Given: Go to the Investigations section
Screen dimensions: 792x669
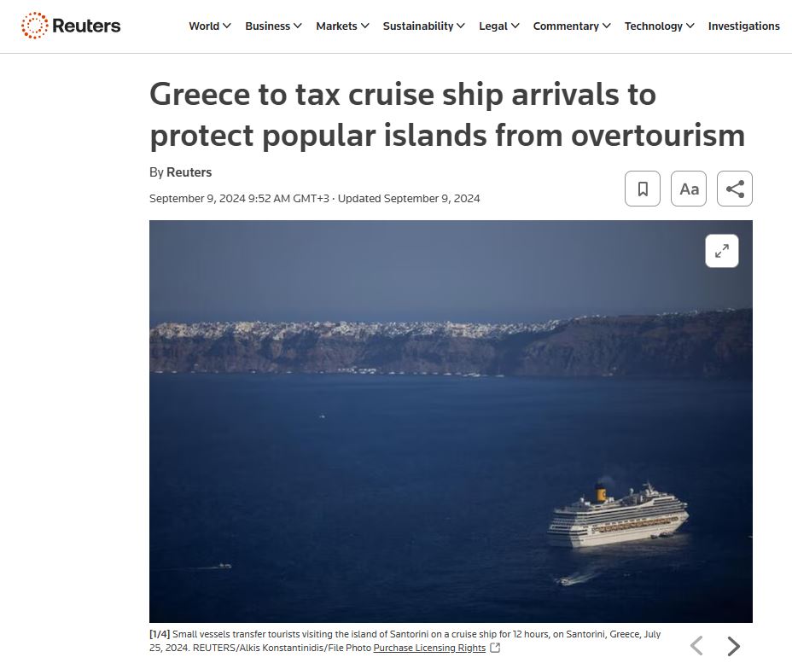Looking at the screenshot, I should [x=743, y=26].
